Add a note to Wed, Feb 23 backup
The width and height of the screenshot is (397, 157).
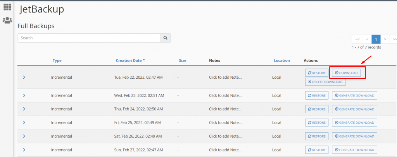[x=225, y=95]
